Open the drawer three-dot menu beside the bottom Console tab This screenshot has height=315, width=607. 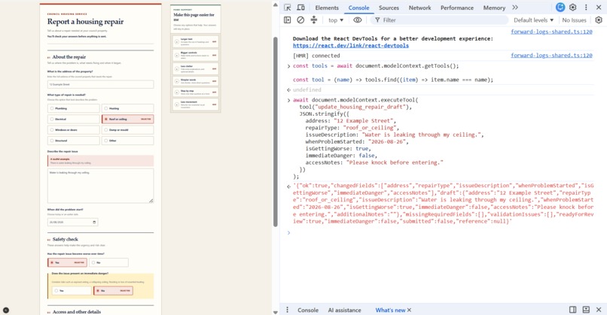[287, 310]
